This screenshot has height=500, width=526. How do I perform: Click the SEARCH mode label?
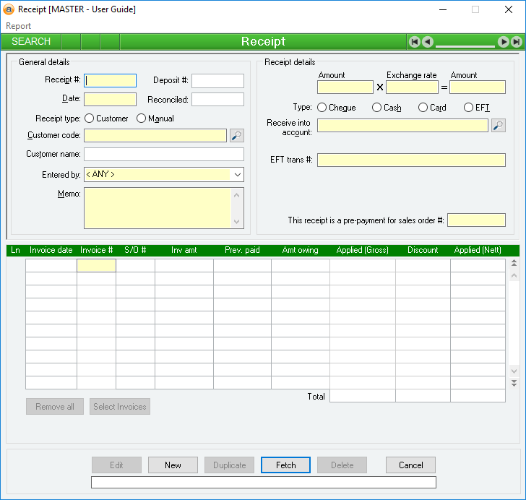(x=31, y=42)
